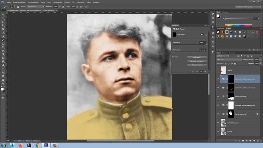The image size is (263, 148).
Task: Click the delete layer trash icon
Action: click(x=258, y=141)
